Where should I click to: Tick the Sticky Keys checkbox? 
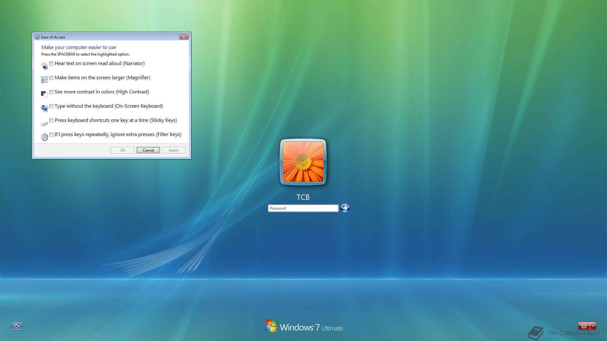pyautogui.click(x=51, y=121)
